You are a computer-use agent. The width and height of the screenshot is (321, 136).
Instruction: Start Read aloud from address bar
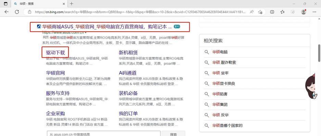tap(252, 12)
